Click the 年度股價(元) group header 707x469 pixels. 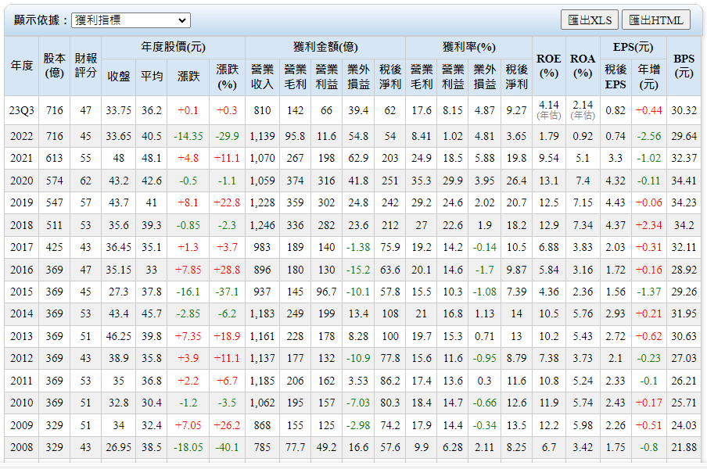coord(173,47)
